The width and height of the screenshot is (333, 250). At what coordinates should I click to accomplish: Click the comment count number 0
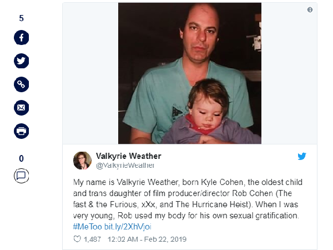tap(21, 158)
